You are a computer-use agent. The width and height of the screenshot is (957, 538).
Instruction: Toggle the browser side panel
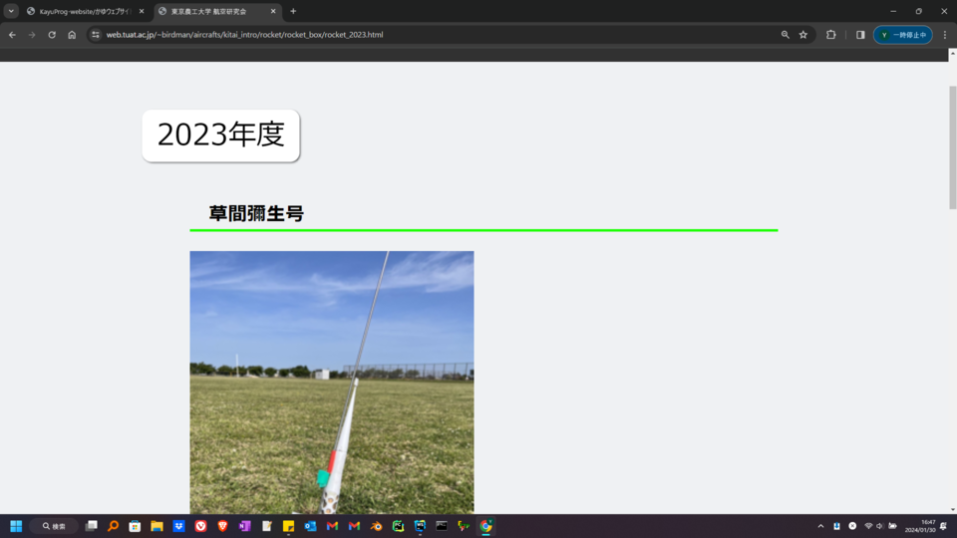point(860,35)
